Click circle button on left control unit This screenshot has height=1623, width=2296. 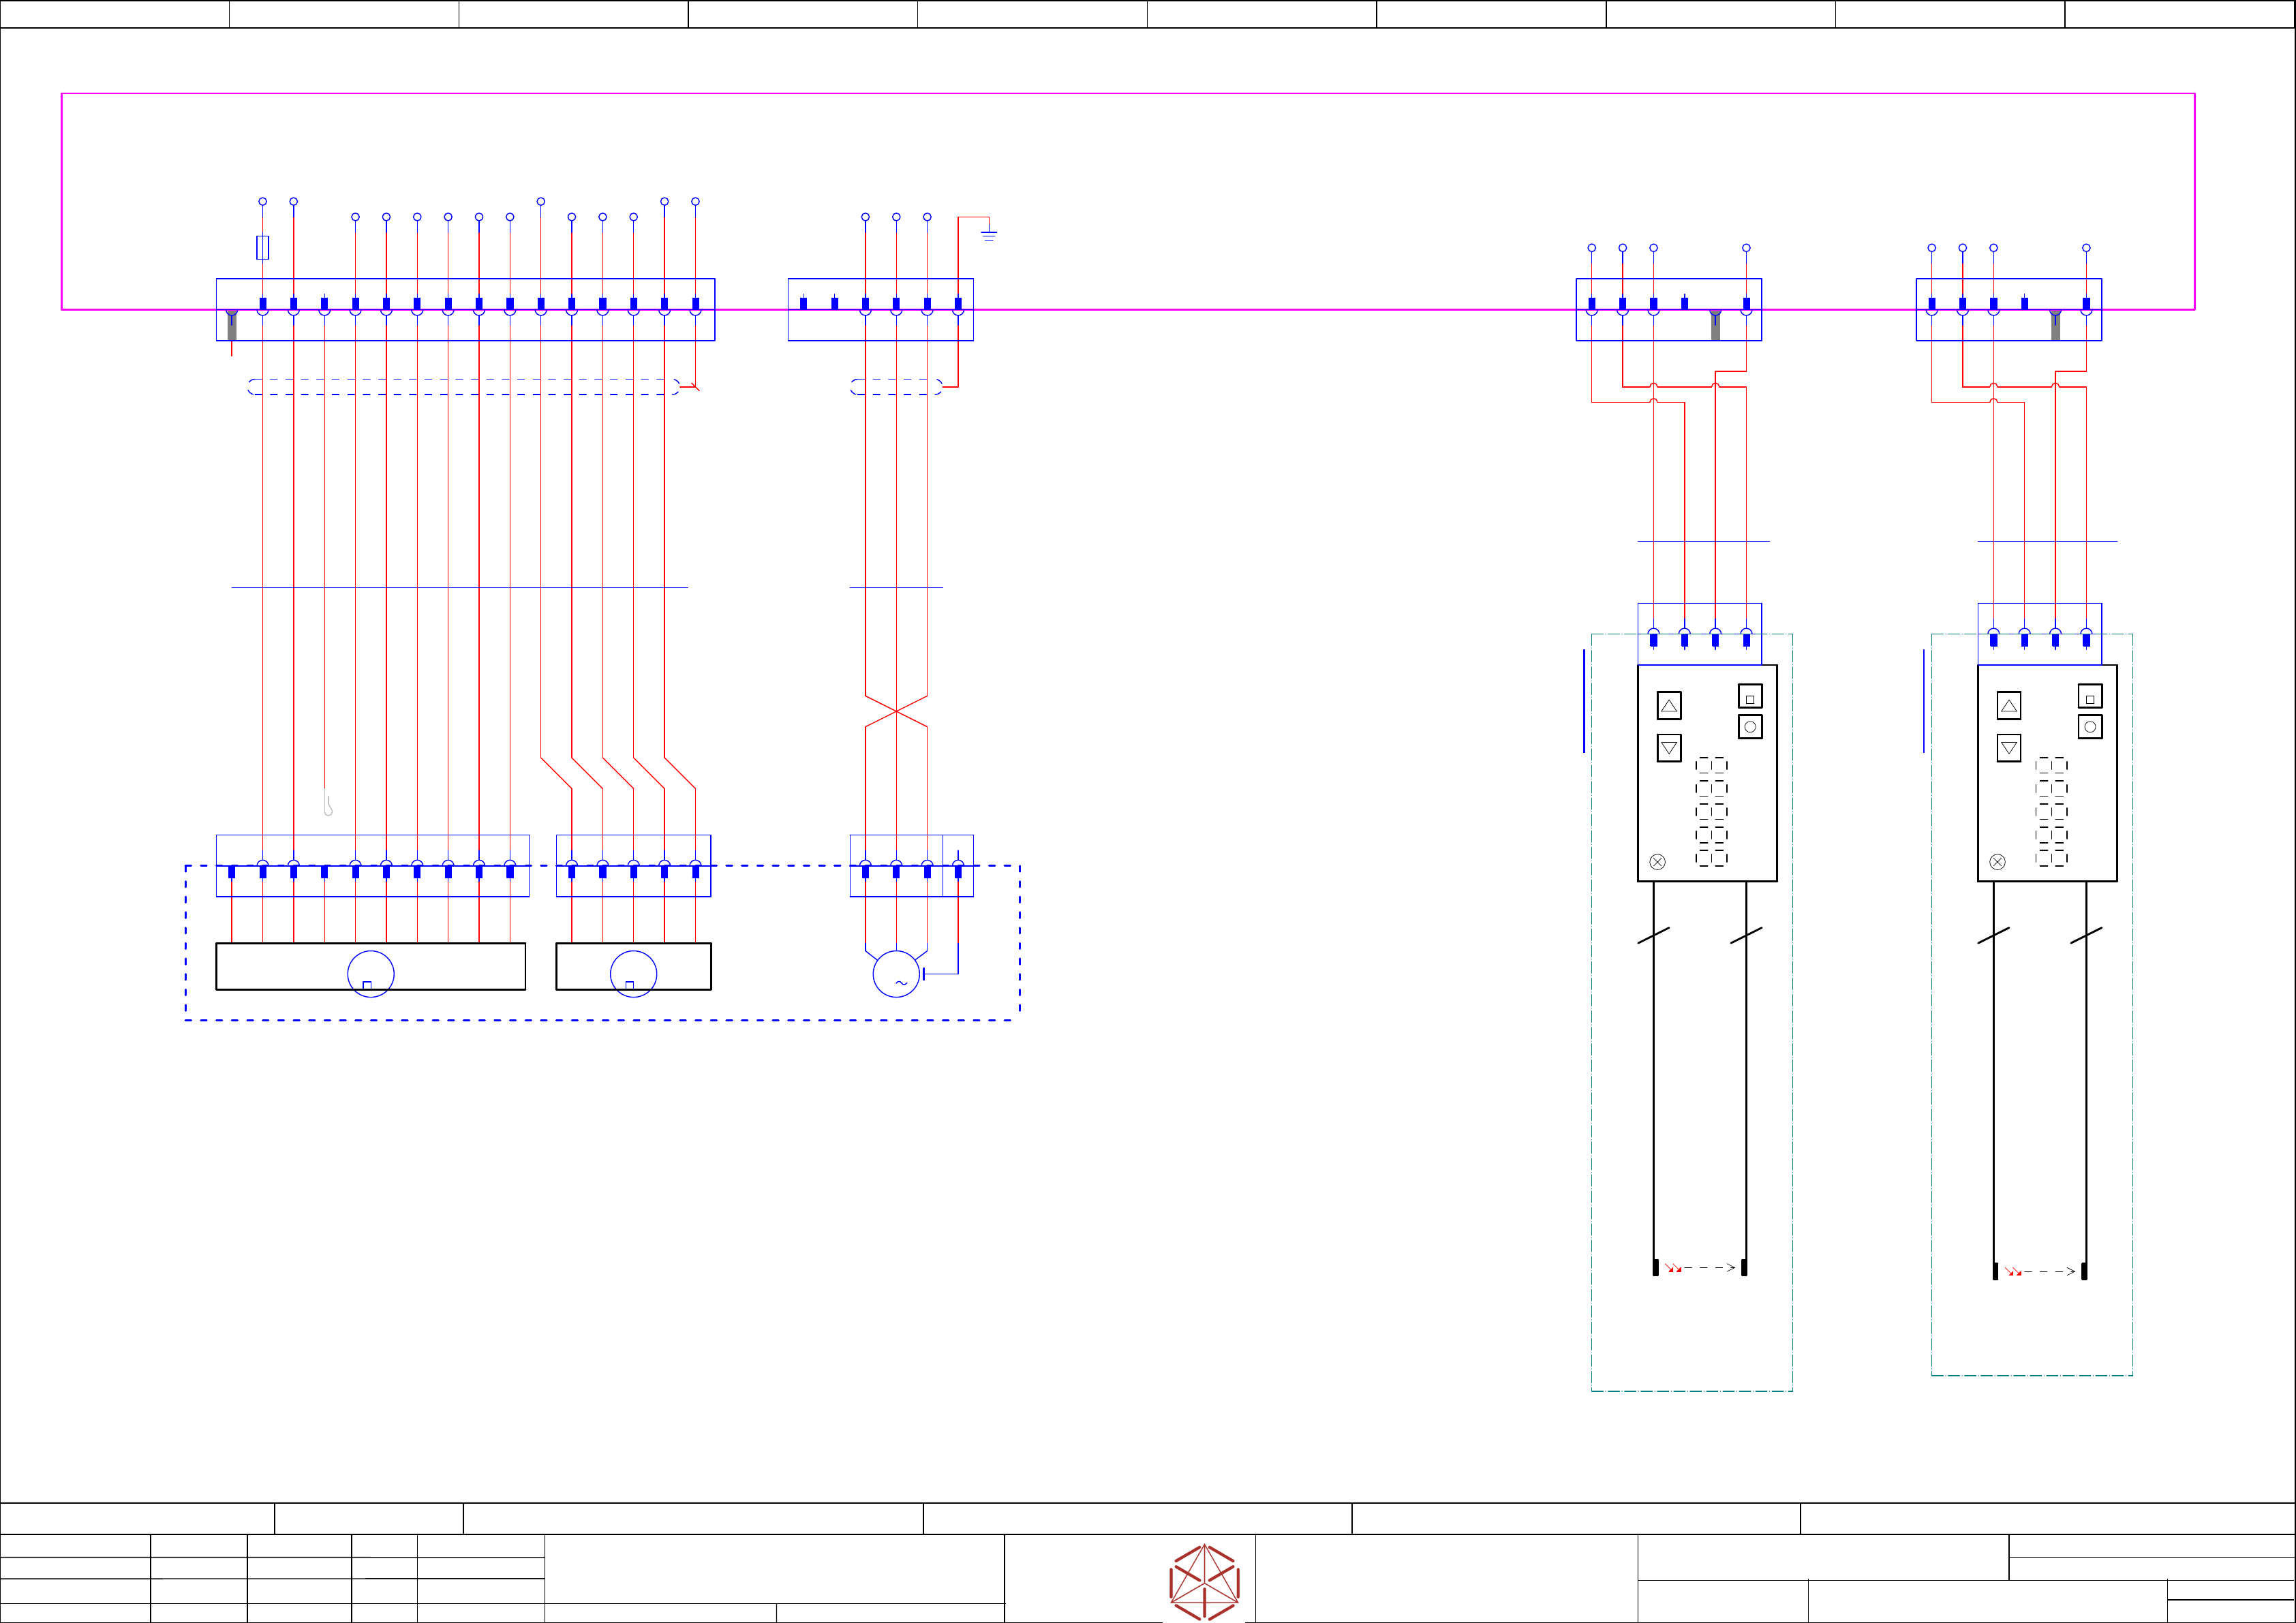click(x=1750, y=727)
